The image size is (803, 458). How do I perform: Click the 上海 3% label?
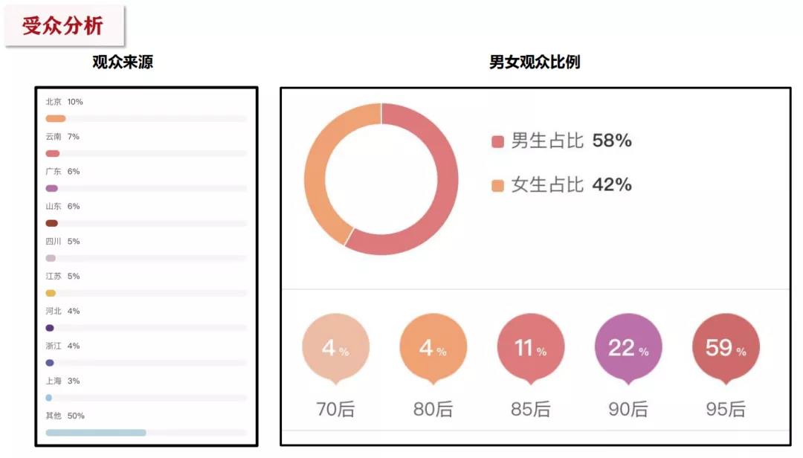tap(62, 381)
